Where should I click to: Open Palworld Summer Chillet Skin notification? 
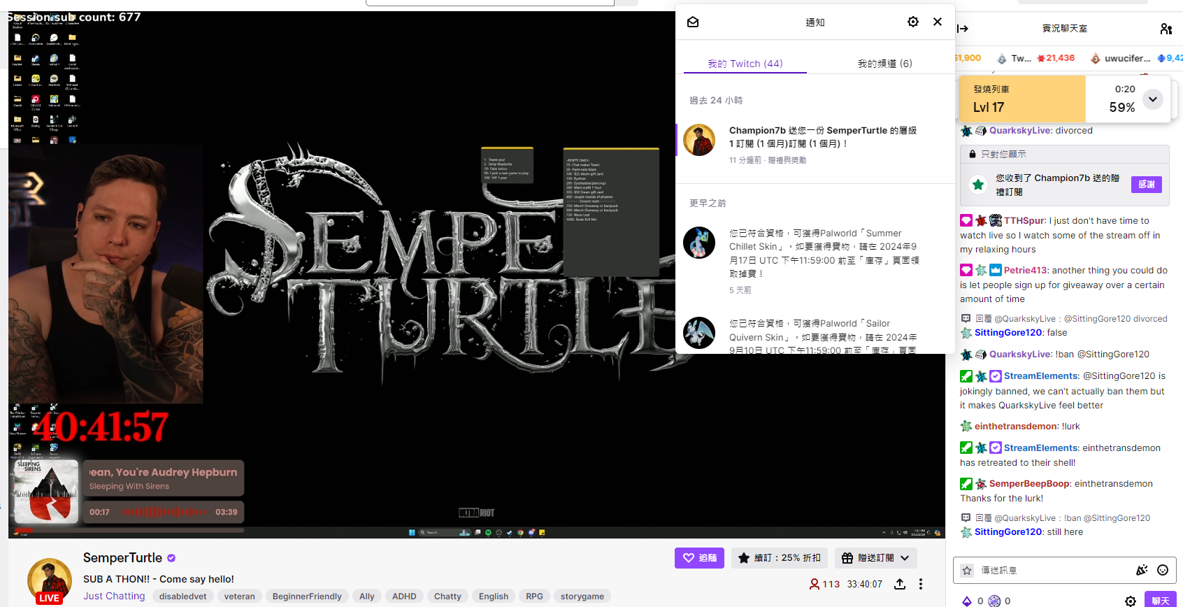(815, 260)
